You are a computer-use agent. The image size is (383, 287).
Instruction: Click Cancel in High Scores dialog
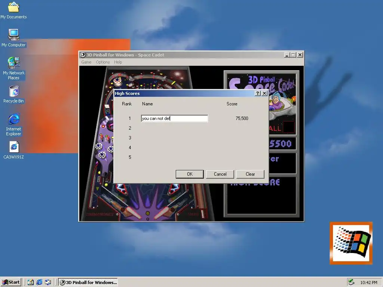pos(220,174)
